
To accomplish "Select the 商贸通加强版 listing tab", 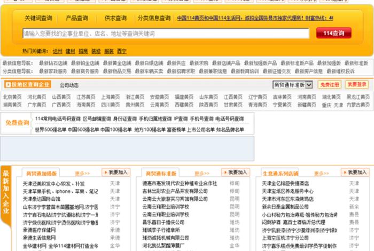I will coord(41,173).
